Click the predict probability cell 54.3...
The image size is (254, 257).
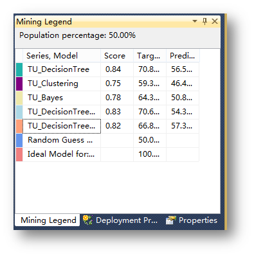pyautogui.click(x=183, y=112)
